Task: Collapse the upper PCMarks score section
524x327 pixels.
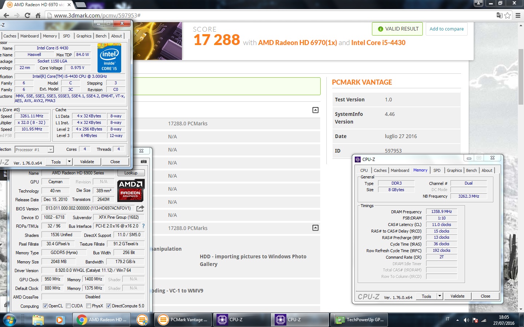Action: click(x=315, y=110)
